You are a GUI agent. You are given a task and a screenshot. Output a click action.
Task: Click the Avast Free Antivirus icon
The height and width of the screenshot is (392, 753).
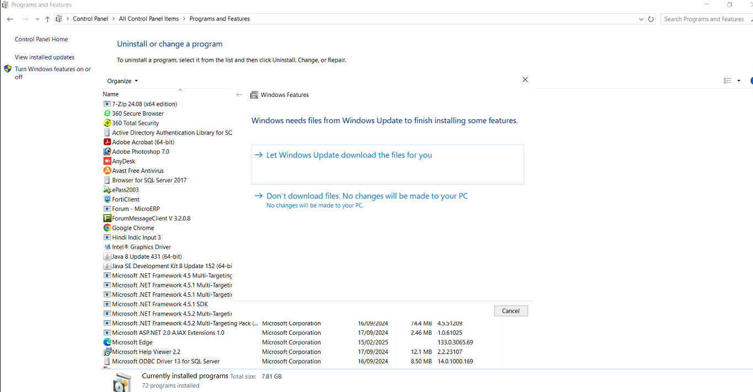[x=107, y=171]
